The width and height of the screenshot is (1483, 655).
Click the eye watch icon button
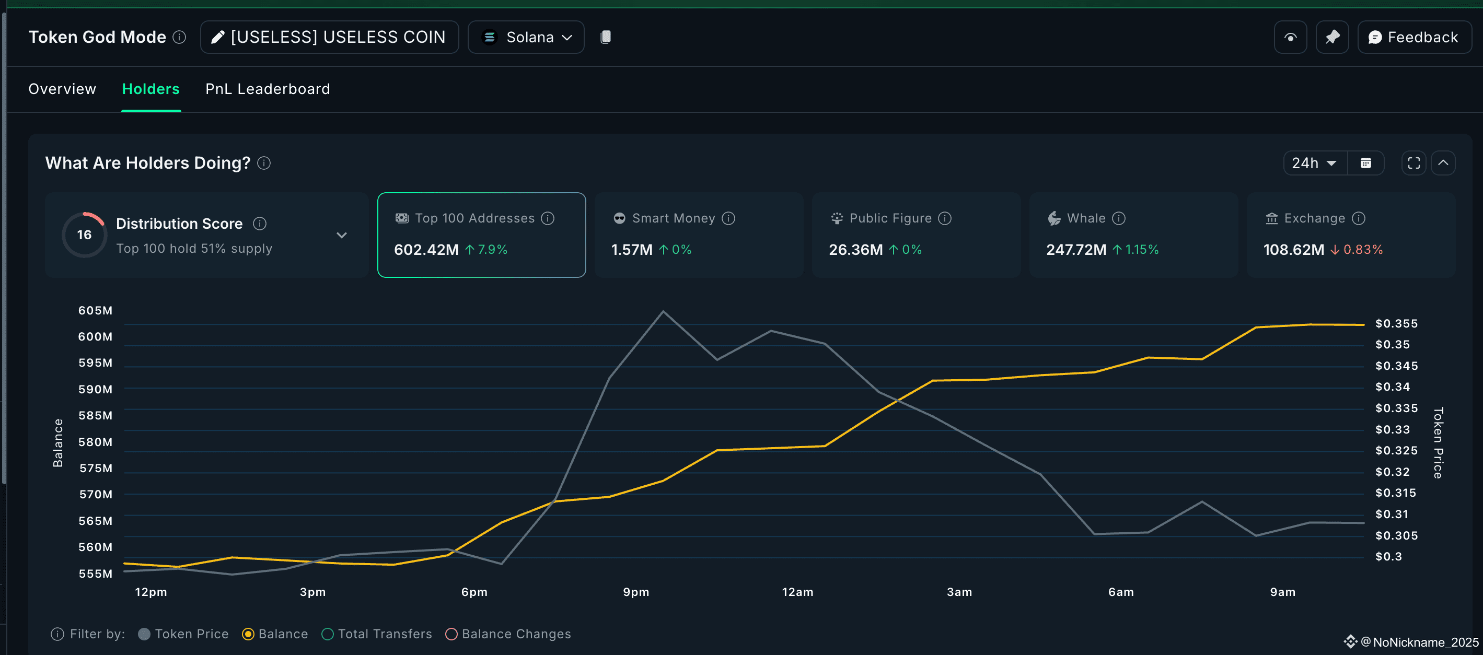[x=1290, y=38]
